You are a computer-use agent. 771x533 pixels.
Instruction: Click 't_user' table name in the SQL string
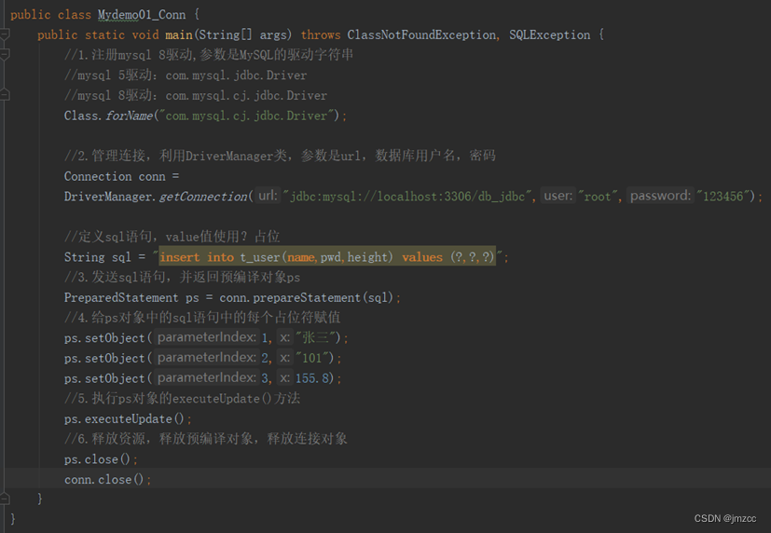(259, 257)
